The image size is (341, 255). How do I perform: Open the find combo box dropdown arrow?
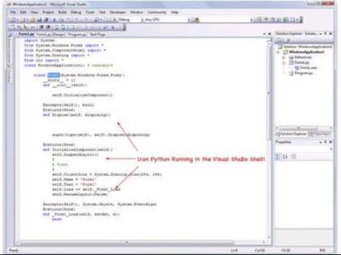click(x=251, y=20)
